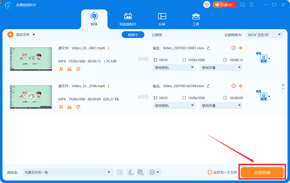Show the 已转换 converted list
The height and width of the screenshot is (183, 290).
point(157,35)
